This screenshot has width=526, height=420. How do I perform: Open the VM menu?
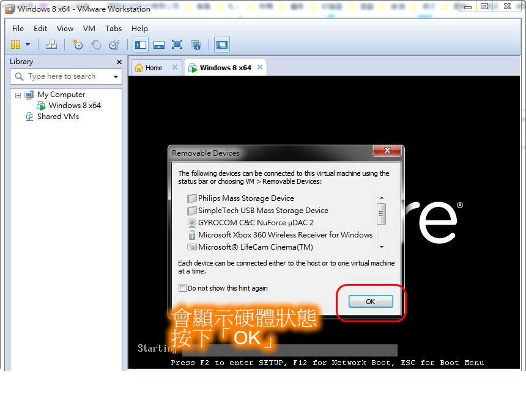click(x=89, y=29)
